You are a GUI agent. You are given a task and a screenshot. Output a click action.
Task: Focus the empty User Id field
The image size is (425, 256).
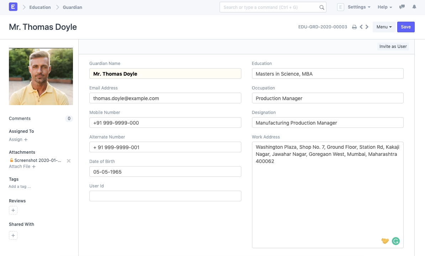tap(165, 196)
